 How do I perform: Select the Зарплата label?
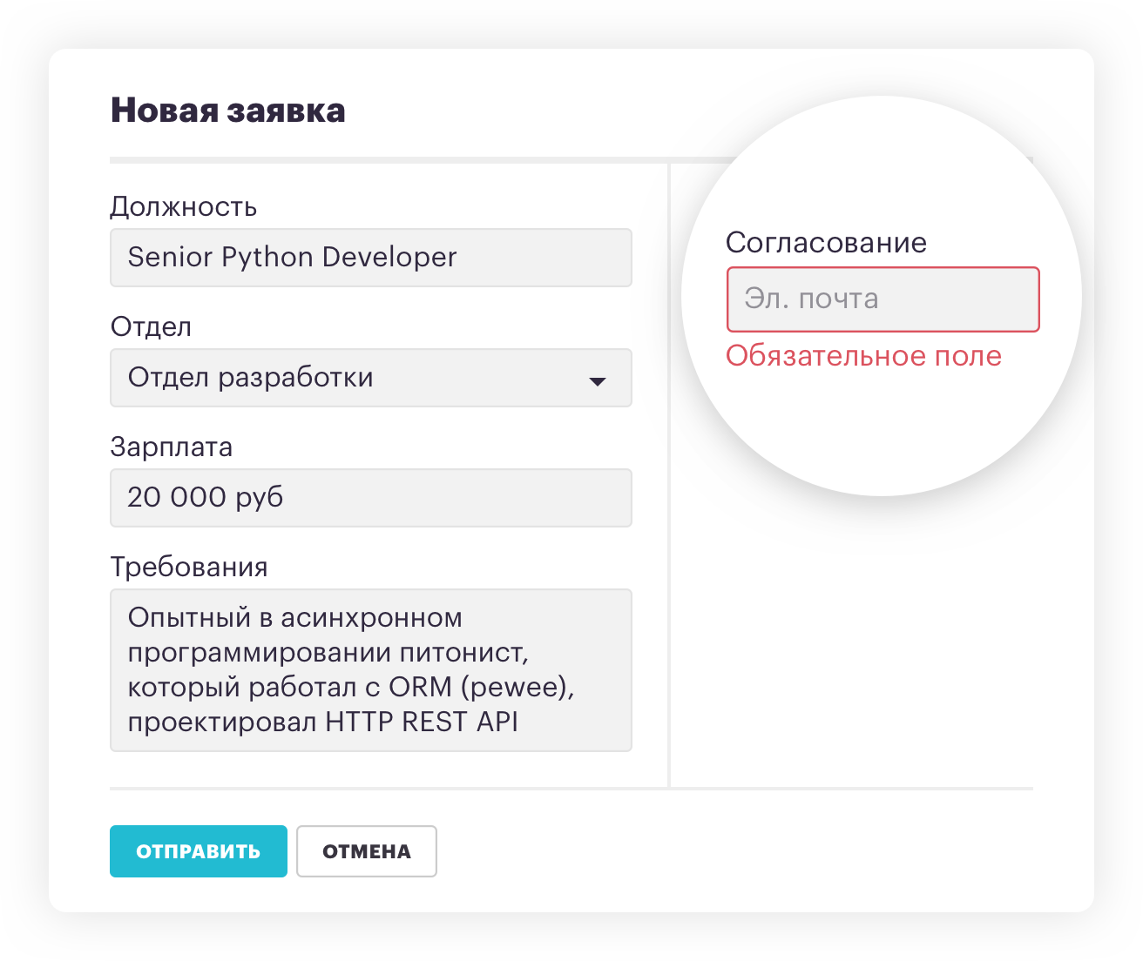(x=171, y=447)
